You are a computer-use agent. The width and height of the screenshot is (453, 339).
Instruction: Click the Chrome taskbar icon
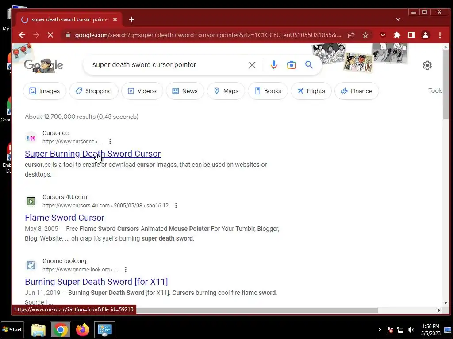60,330
